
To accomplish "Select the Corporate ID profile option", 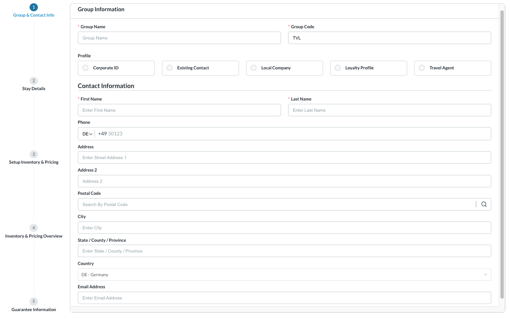I will pyautogui.click(x=85, y=67).
